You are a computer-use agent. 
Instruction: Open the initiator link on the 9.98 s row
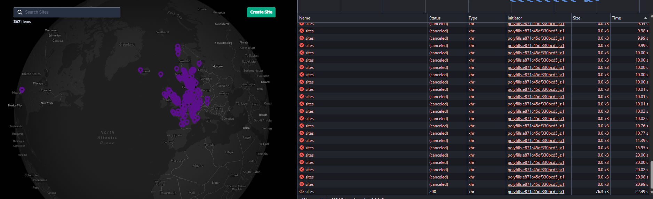tap(536, 31)
